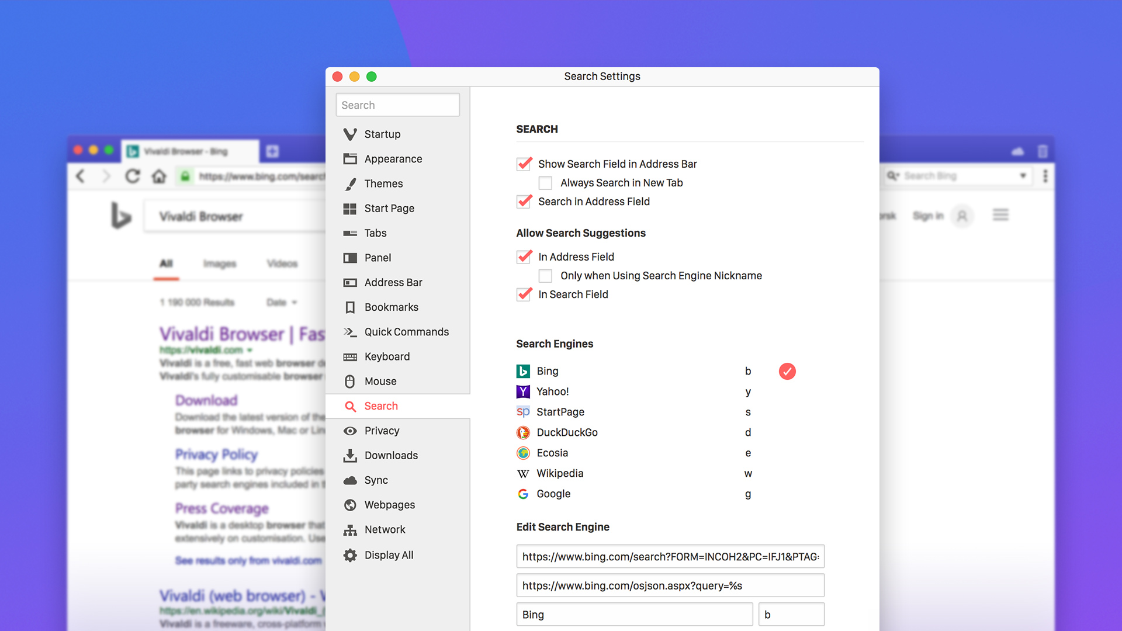
Task: Open the Tabs settings panel
Action: 376,233
